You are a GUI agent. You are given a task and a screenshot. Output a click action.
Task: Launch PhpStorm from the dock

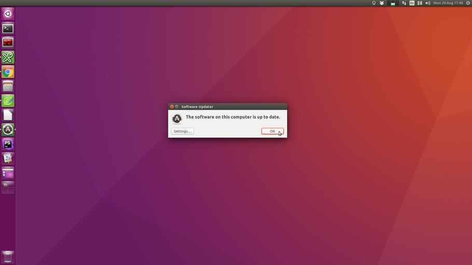click(8, 144)
